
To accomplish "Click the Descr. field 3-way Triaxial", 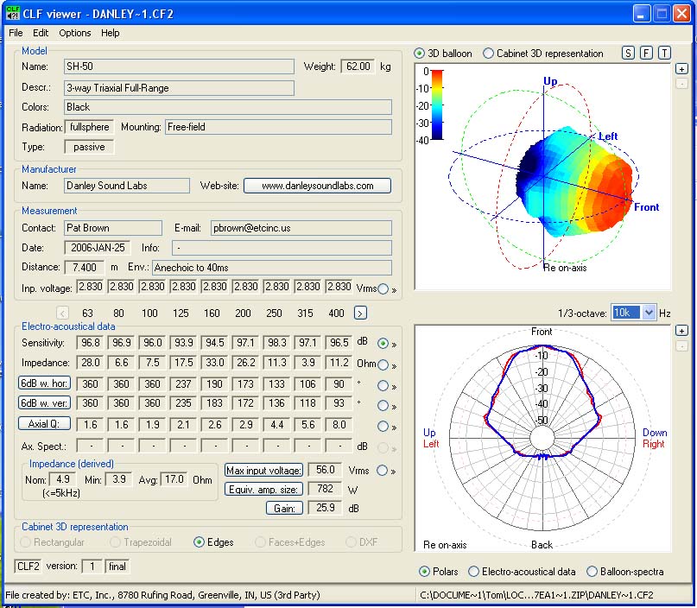I will coord(179,88).
